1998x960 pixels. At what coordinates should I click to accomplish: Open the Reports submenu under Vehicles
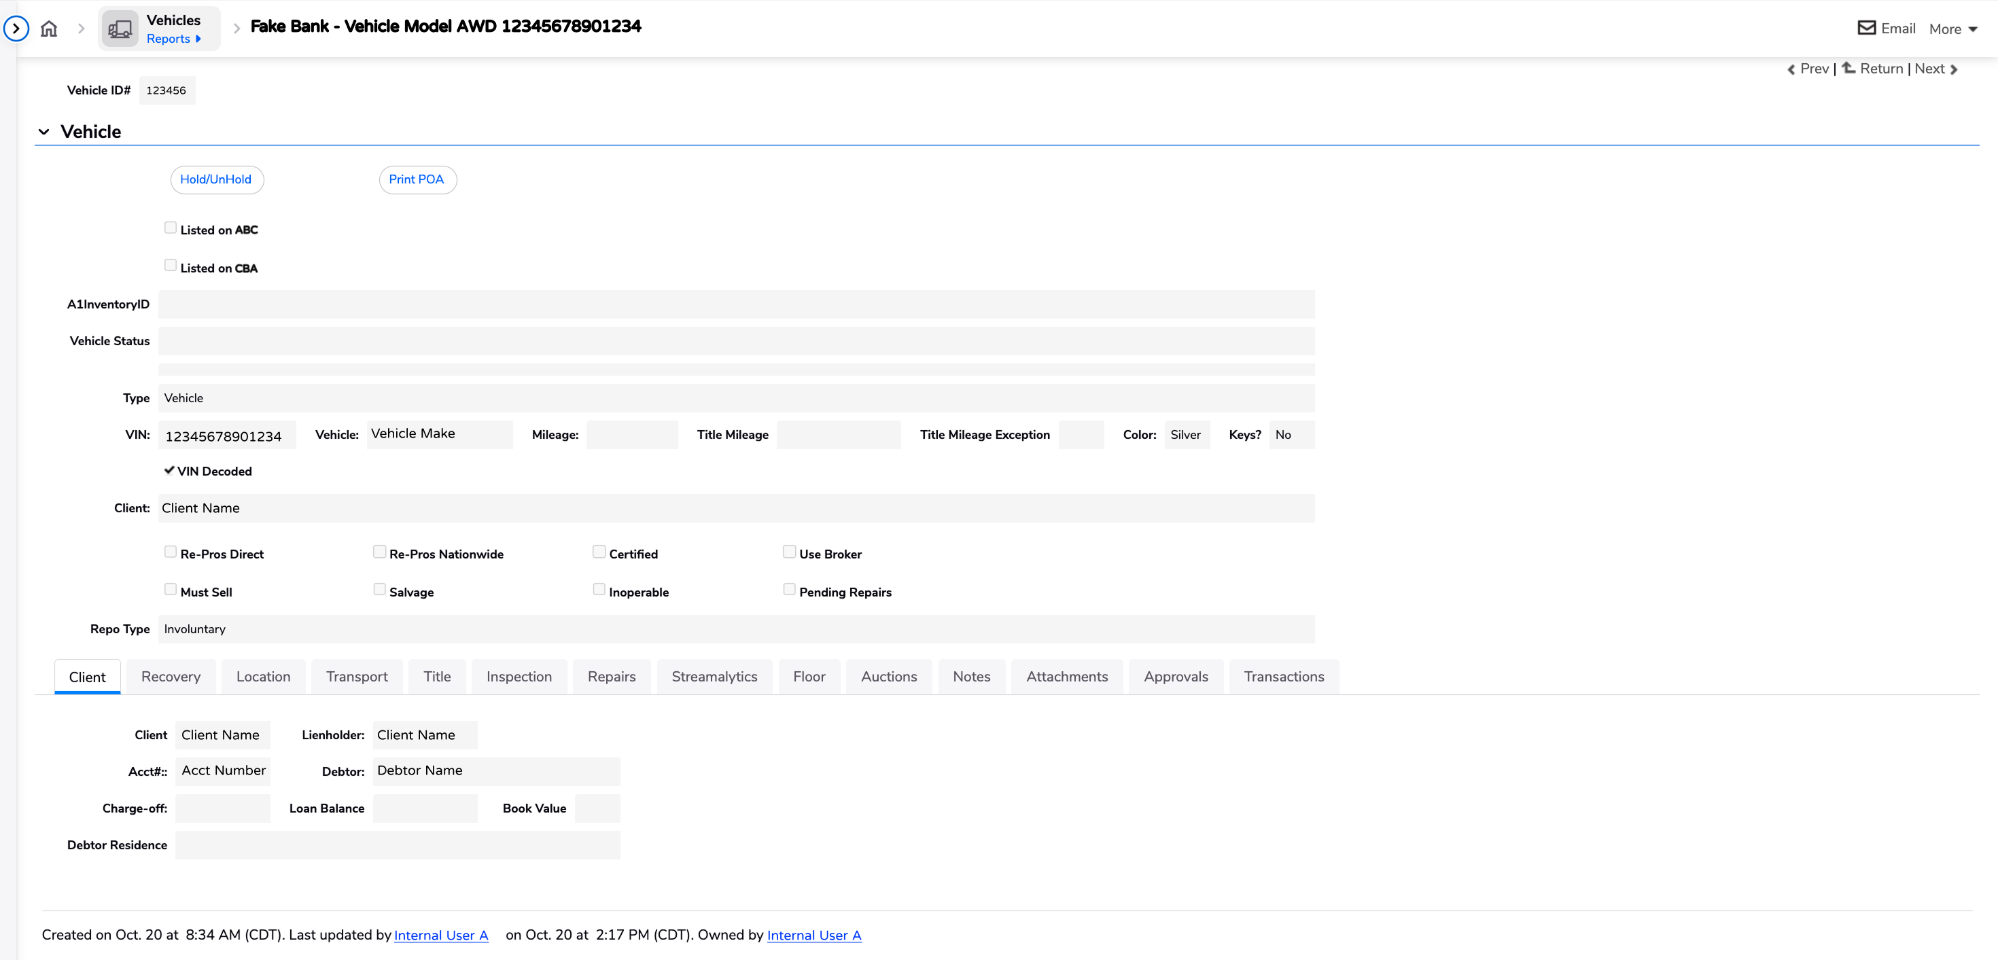(174, 39)
